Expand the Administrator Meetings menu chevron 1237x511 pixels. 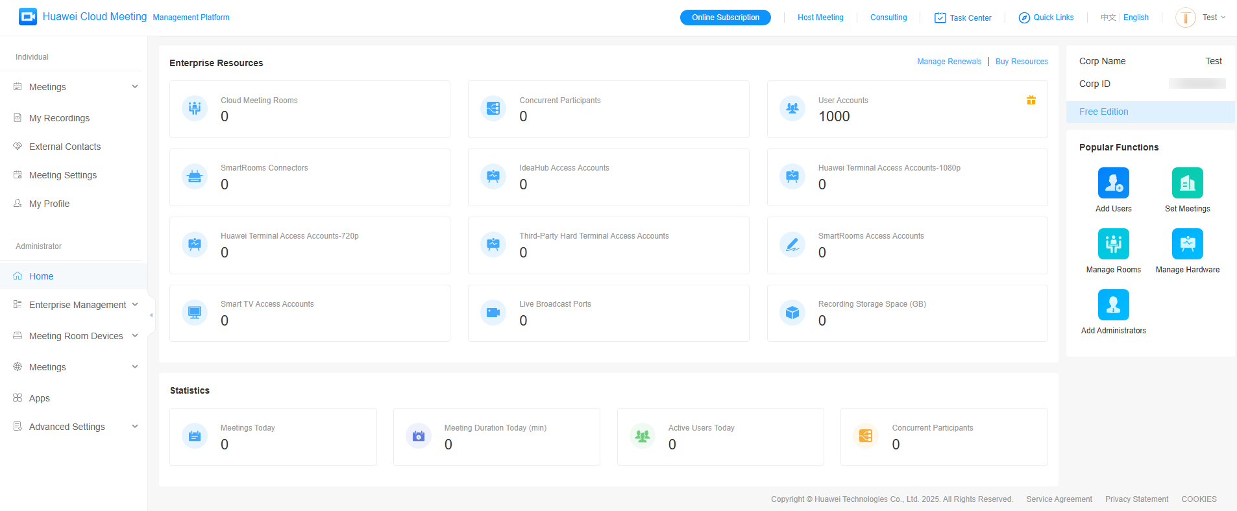[135, 367]
